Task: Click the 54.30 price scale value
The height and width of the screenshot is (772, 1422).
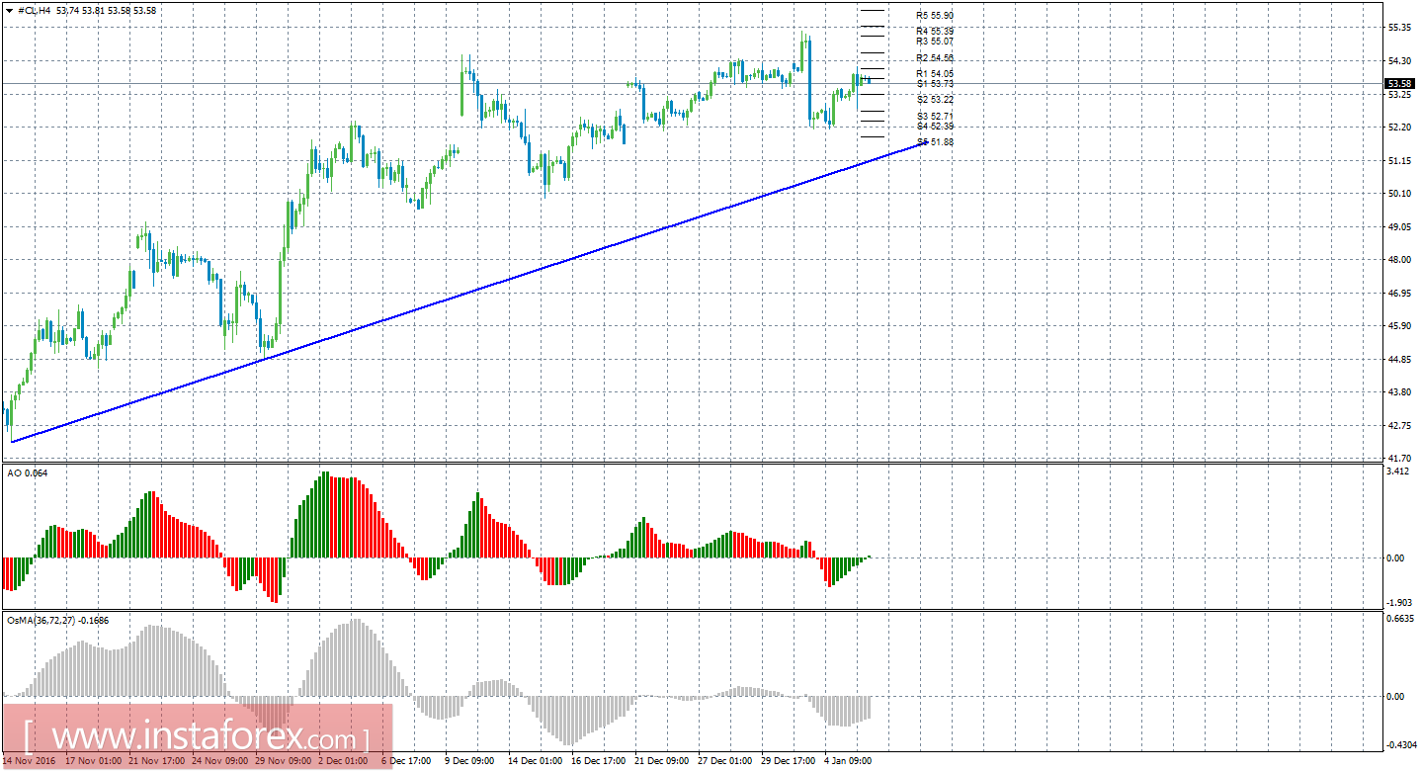Action: point(1399,61)
